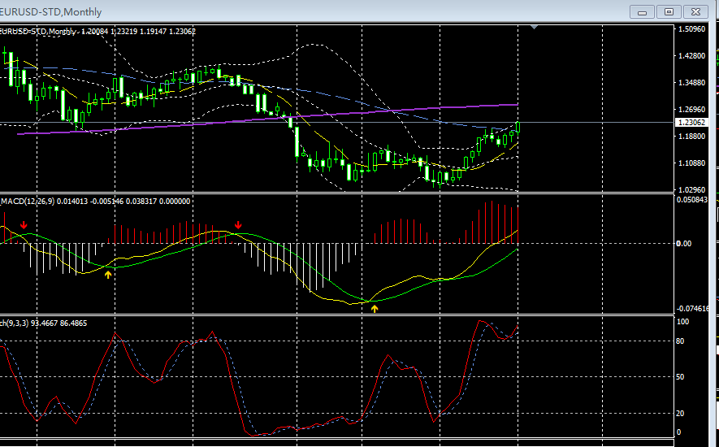Click the chart shift triangle marker
The width and height of the screenshot is (719, 447).
coord(534,28)
